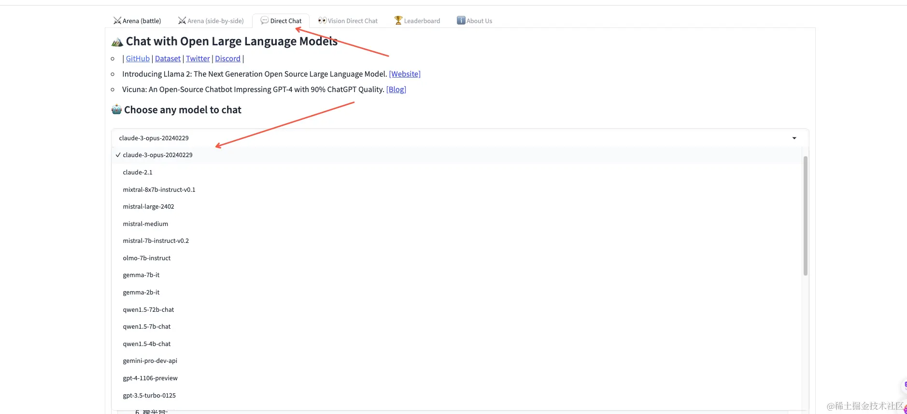
Task: Select mistral-7b-instruct-v0.2
Action: coord(456,241)
